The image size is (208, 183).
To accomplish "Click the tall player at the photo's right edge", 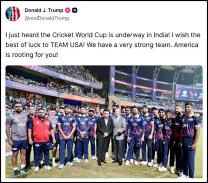I will coord(190,140).
